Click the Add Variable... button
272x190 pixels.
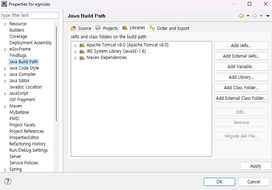(241, 67)
